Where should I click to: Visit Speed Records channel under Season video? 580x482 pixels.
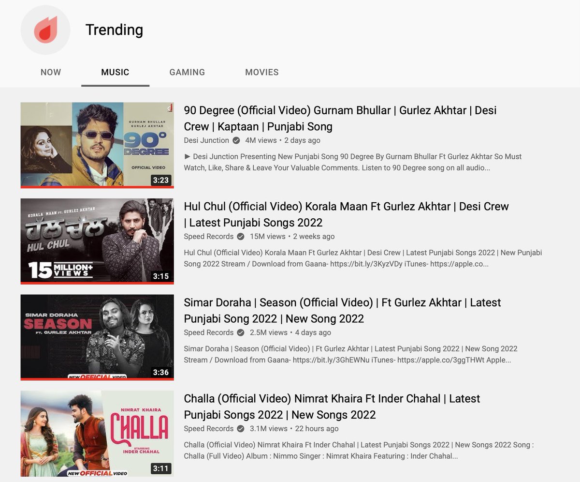209,332
